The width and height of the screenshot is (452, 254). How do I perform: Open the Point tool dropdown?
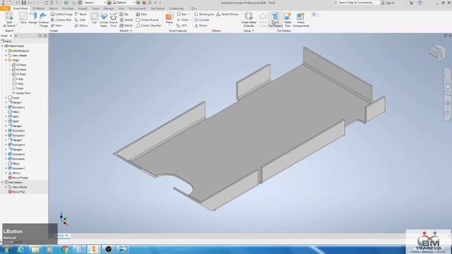[x=190, y=20]
